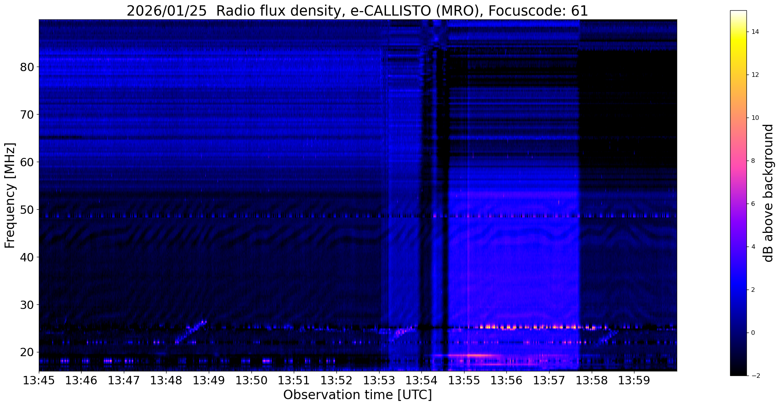Click the colorbar tick label 2
Viewport: 780px width, 406px height.
[753, 290]
